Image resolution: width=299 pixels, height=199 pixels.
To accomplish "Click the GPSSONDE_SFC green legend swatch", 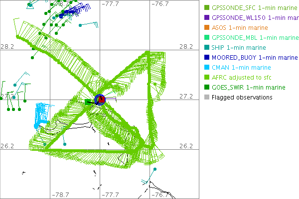I will (x=207, y=7).
